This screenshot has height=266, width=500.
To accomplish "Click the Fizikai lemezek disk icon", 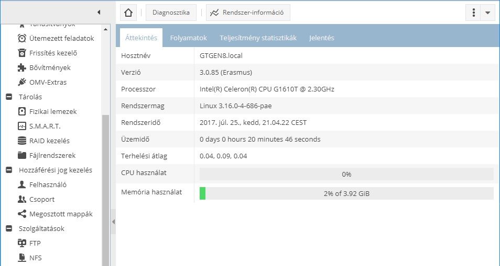I will (22, 111).
